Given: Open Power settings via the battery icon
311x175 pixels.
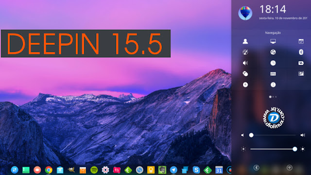Looking at the screenshot, I should click(x=301, y=63).
